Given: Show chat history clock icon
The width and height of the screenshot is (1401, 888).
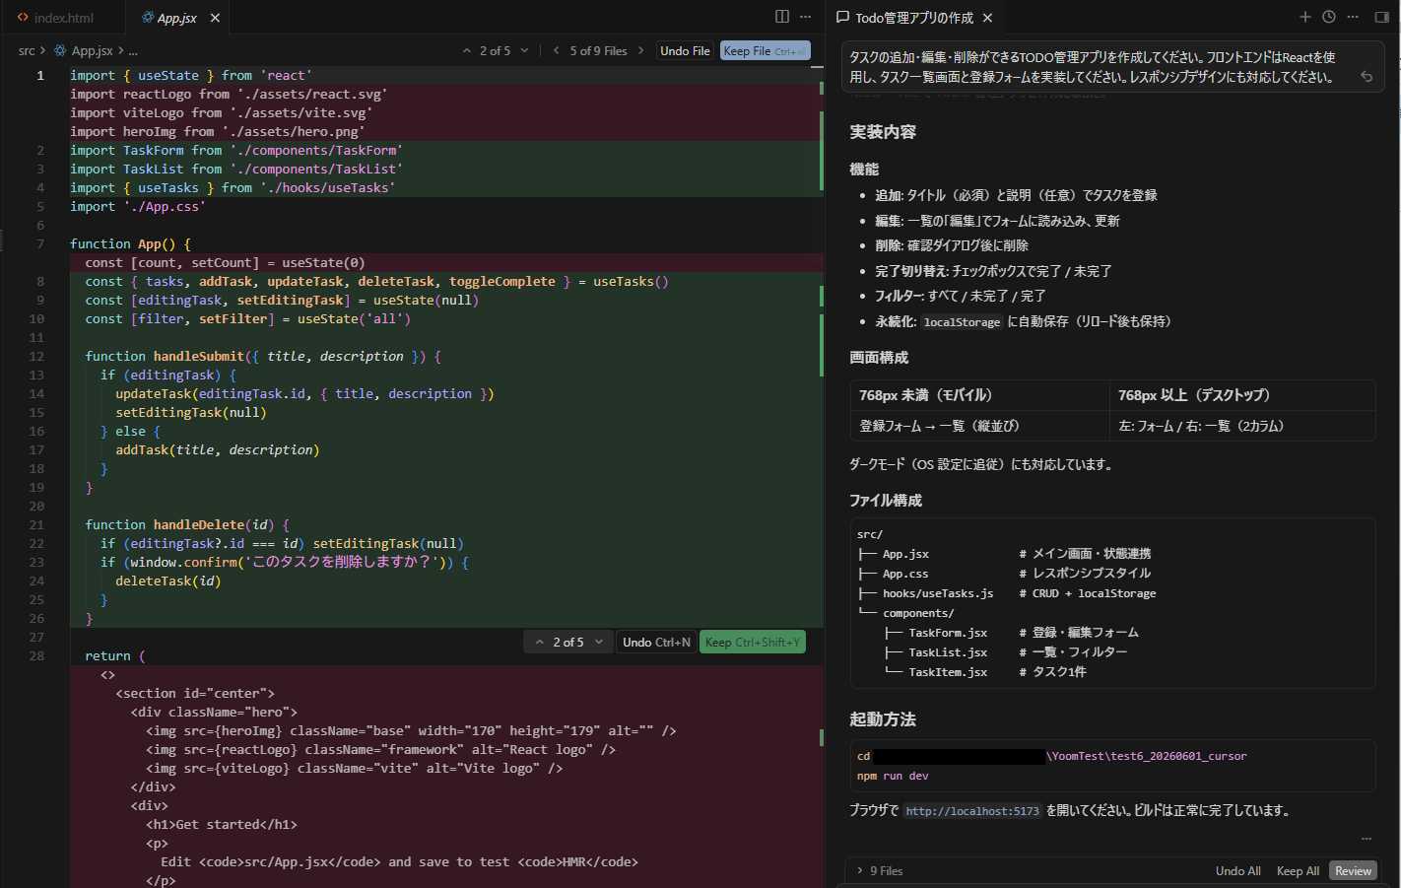Looking at the screenshot, I should point(1329,17).
